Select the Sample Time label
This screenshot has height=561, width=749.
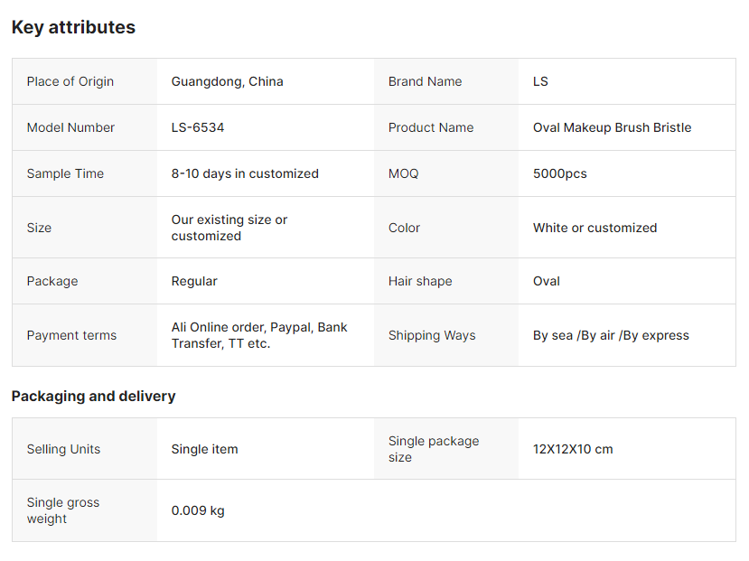65,173
